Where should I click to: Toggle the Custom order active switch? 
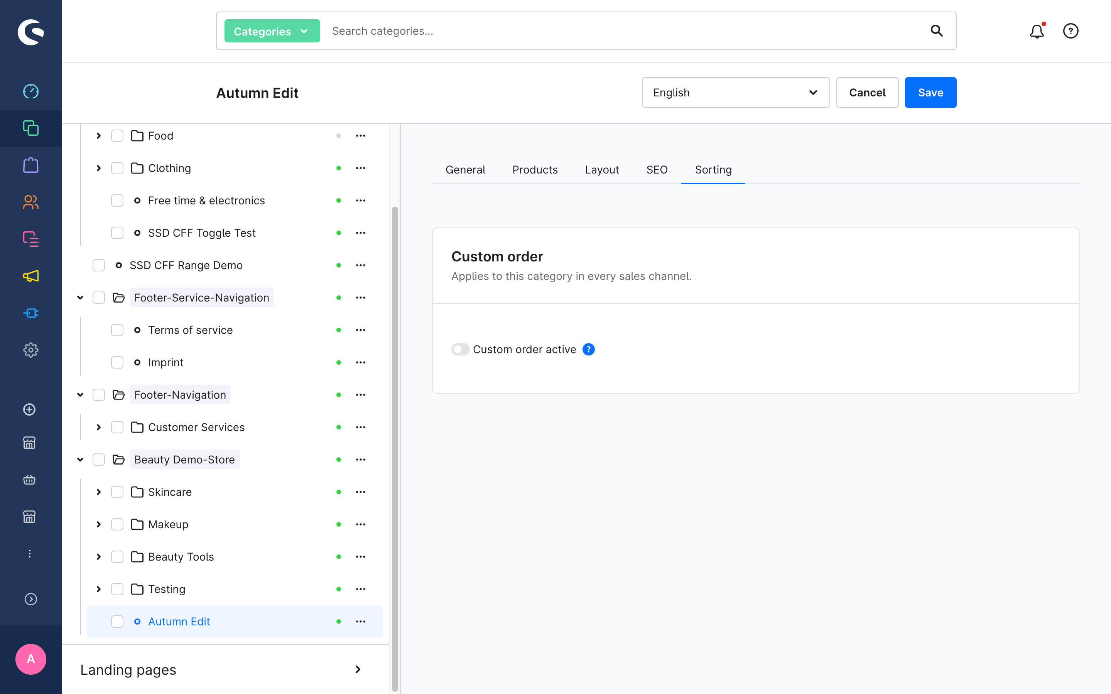click(x=460, y=349)
